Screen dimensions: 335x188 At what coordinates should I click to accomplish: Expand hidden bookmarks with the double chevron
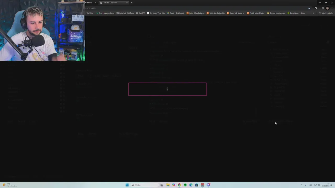pos(314,13)
